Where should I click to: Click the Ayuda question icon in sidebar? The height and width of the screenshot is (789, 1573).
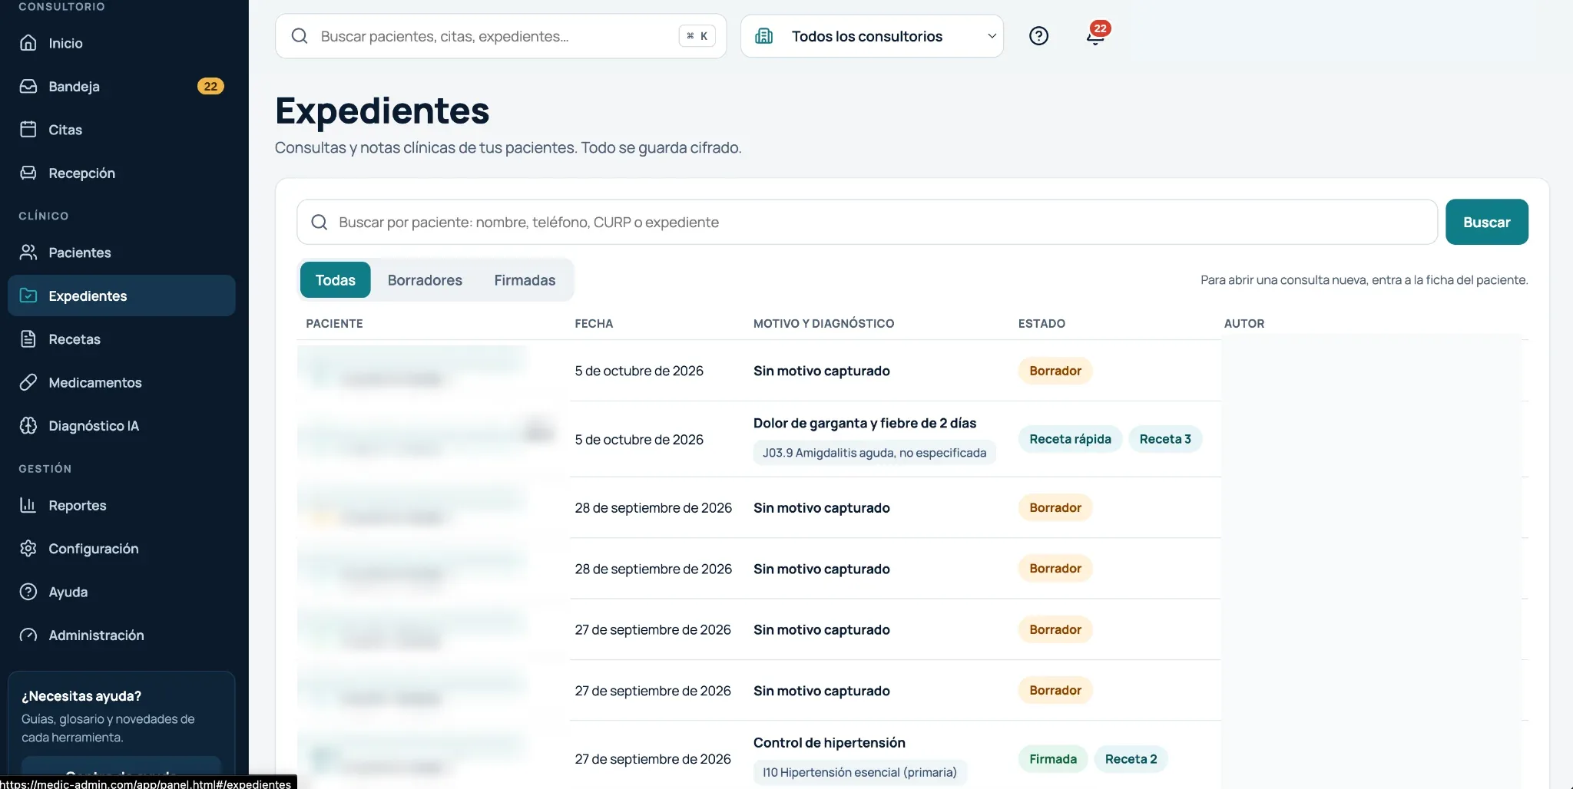pos(28,592)
